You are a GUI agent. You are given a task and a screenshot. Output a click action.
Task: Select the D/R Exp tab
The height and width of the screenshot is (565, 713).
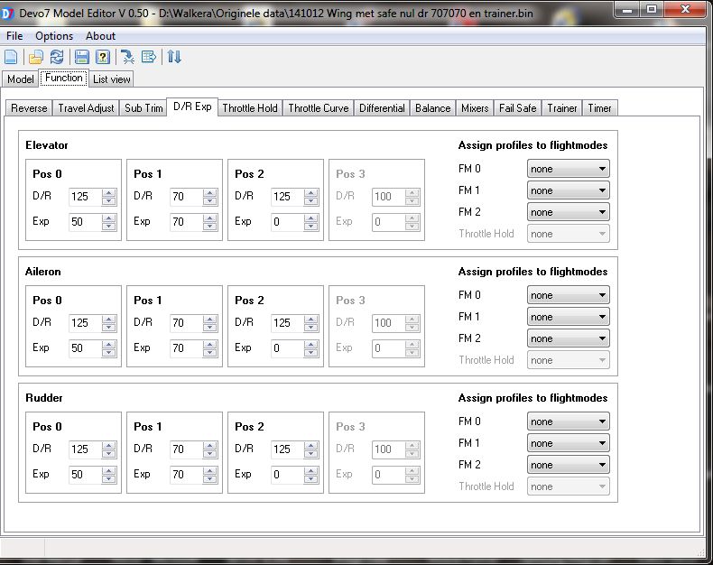click(192, 107)
